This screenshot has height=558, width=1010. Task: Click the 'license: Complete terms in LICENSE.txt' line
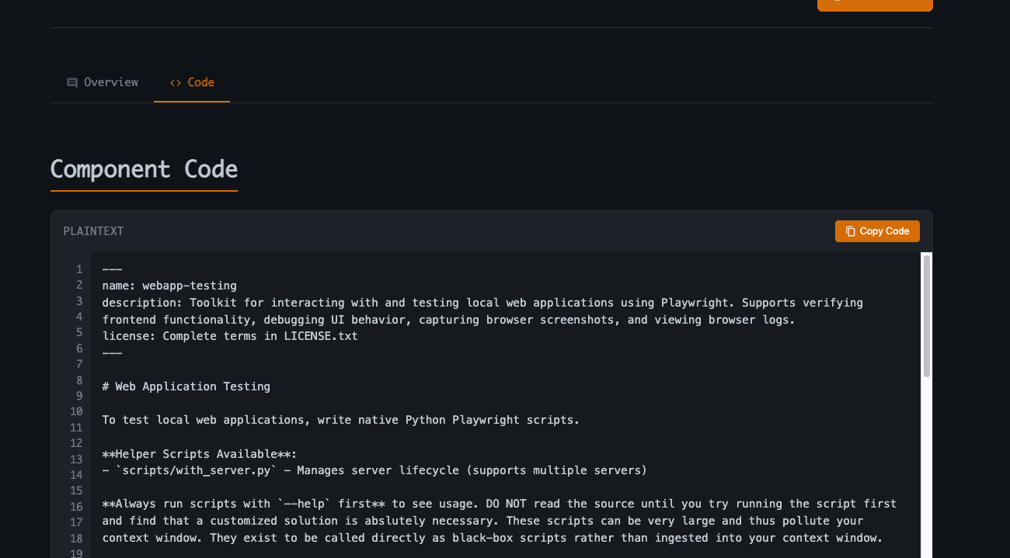(x=230, y=336)
